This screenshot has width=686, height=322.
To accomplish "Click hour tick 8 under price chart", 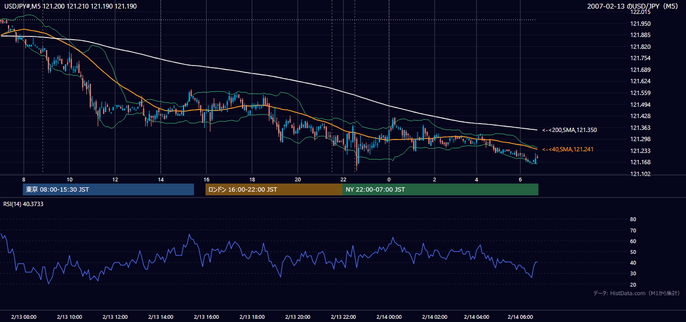I will point(24,179).
